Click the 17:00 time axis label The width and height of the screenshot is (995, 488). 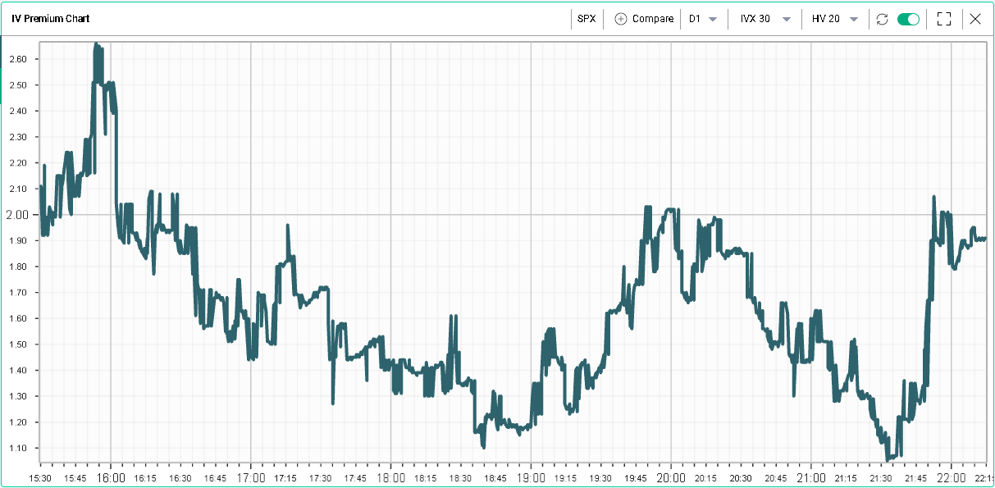(x=251, y=477)
